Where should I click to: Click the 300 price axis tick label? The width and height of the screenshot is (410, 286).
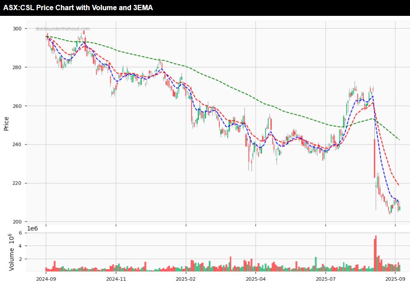(x=29, y=29)
